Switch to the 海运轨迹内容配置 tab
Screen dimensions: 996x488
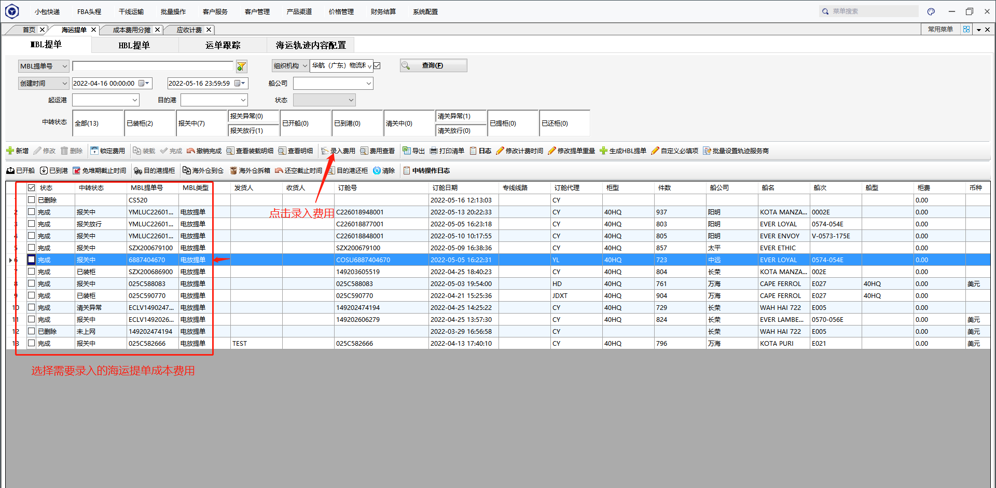(311, 45)
